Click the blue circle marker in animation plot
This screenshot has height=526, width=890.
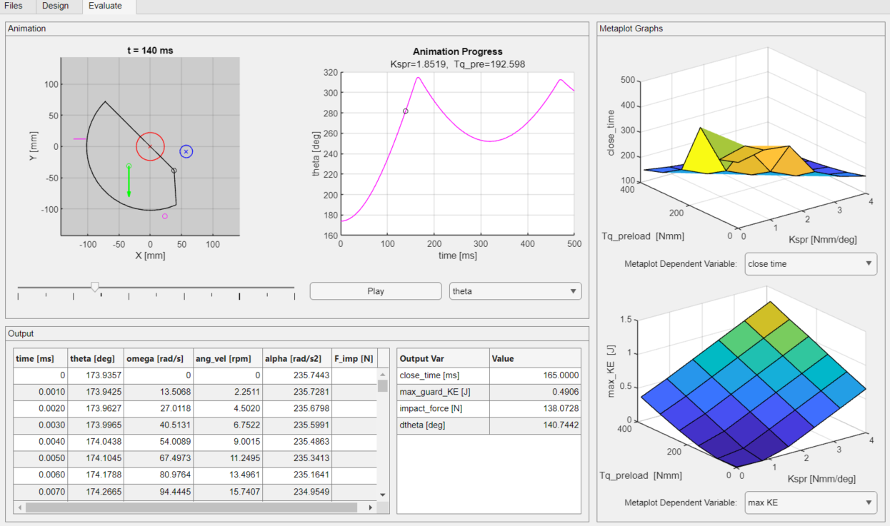[x=186, y=151]
